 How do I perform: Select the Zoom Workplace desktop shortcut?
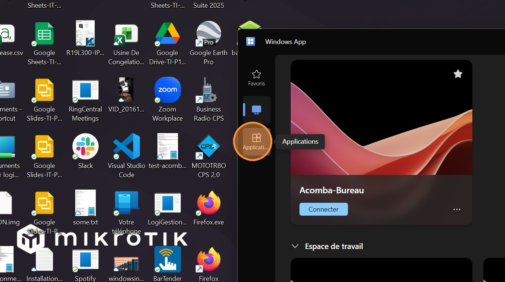point(167,99)
